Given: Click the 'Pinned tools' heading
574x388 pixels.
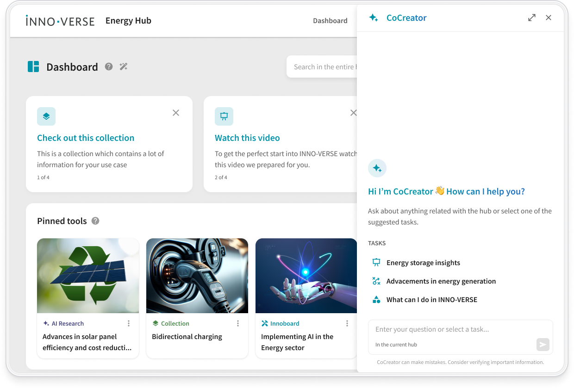Looking at the screenshot, I should (62, 221).
